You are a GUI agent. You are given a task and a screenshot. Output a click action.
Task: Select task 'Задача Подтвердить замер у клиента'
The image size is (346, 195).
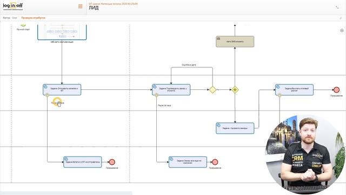(171, 90)
